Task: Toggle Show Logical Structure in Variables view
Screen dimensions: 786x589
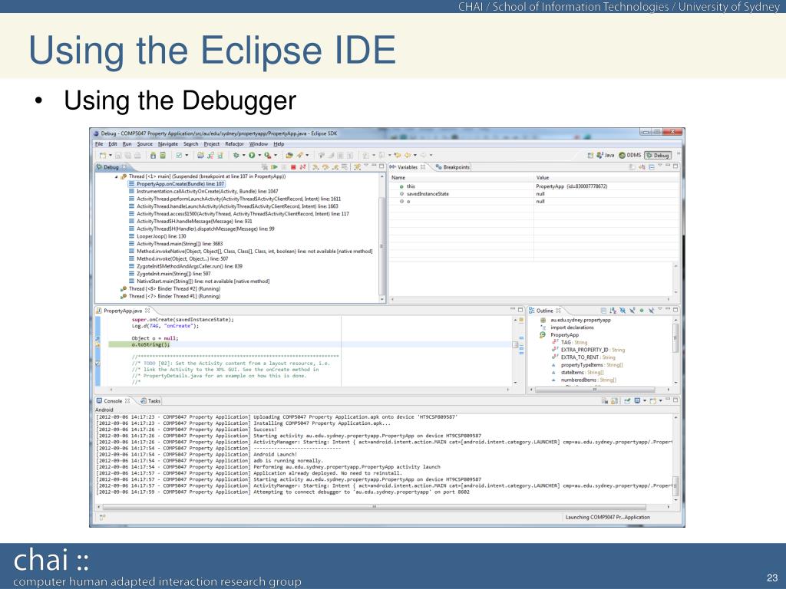Action: pyautogui.click(x=642, y=166)
